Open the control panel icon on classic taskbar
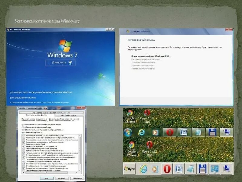This screenshot has width=242, height=182. 214,169
